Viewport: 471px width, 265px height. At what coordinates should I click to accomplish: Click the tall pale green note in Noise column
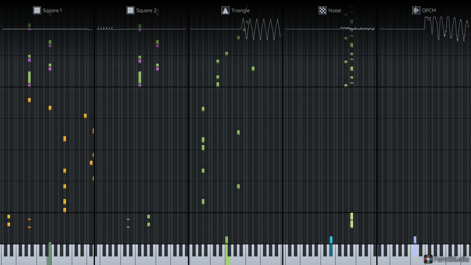[x=352, y=220]
